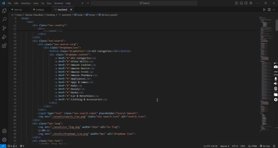Go back with the left arrow

[x=83, y=3]
